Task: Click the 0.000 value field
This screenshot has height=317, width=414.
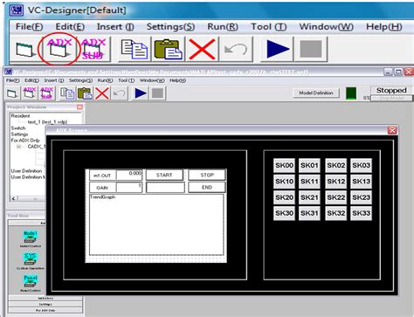Action: point(129,175)
